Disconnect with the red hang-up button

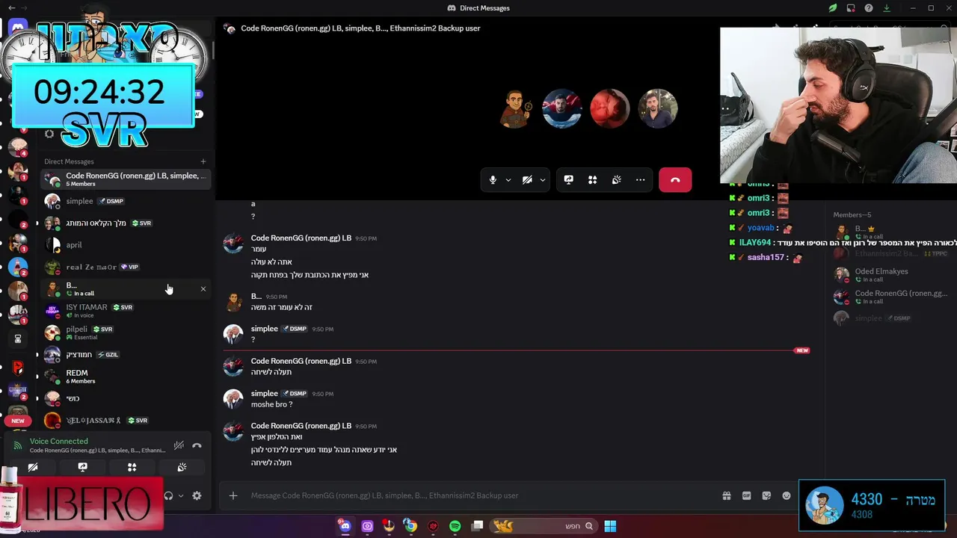coord(675,180)
